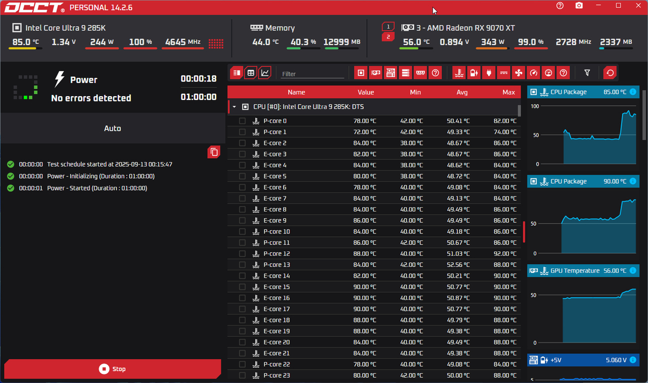Switch to the graph view mode icon

265,72
